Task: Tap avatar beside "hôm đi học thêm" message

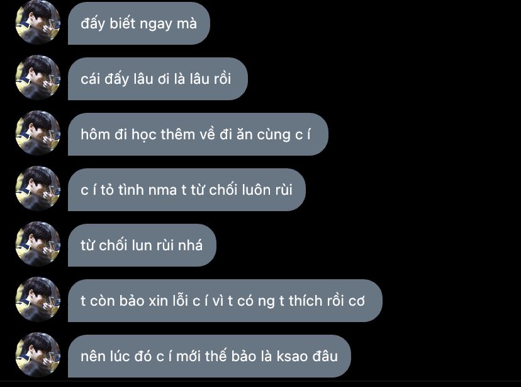Action: [38, 133]
